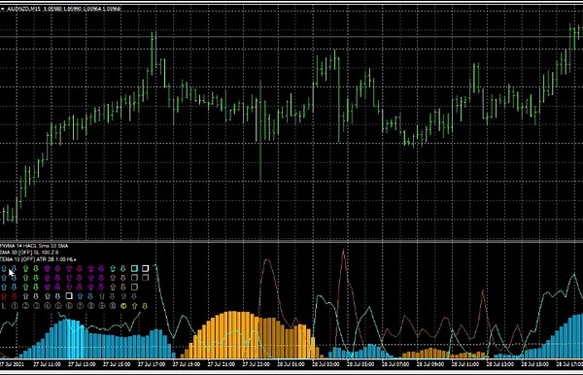
Task: Select the circled number 5 button
Action: click(58, 306)
